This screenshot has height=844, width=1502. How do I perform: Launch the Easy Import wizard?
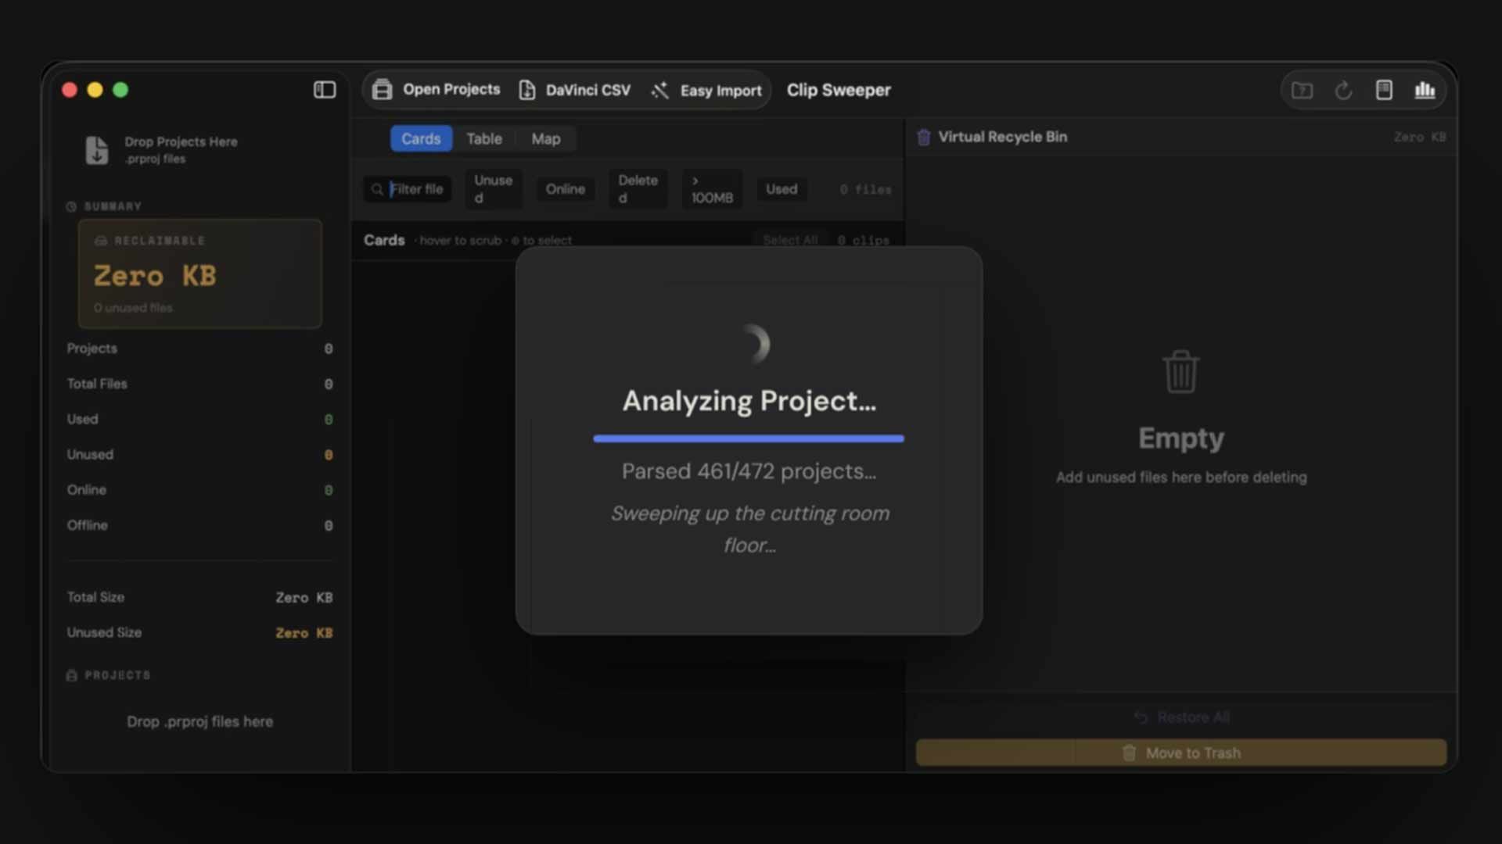click(706, 91)
